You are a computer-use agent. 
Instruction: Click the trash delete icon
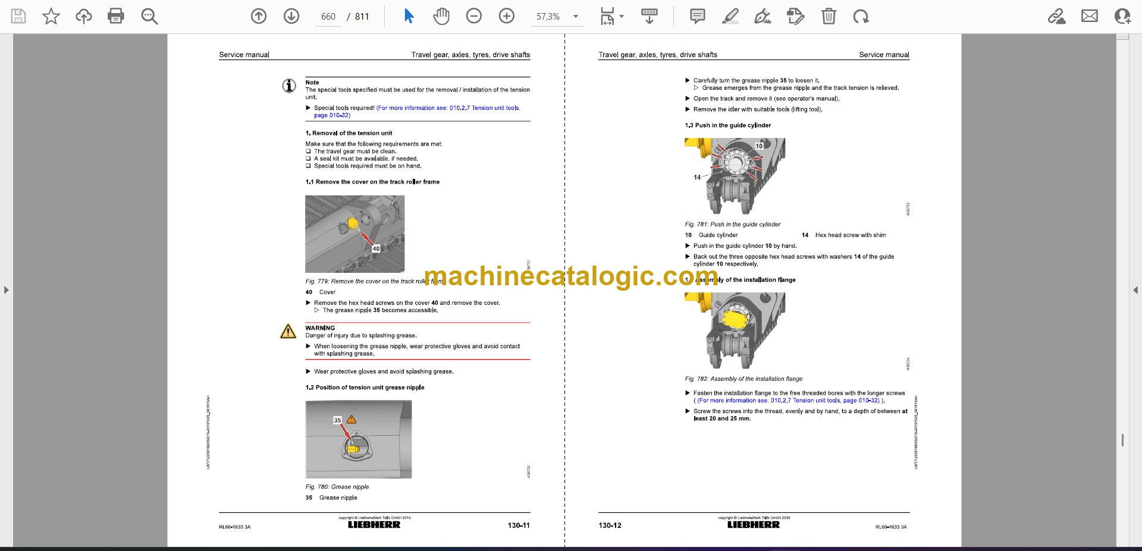829,16
